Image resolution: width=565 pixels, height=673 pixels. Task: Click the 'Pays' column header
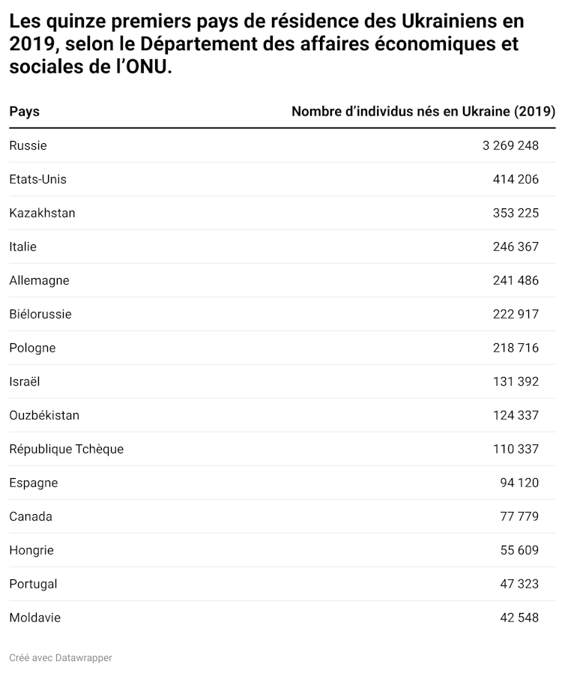25,112
